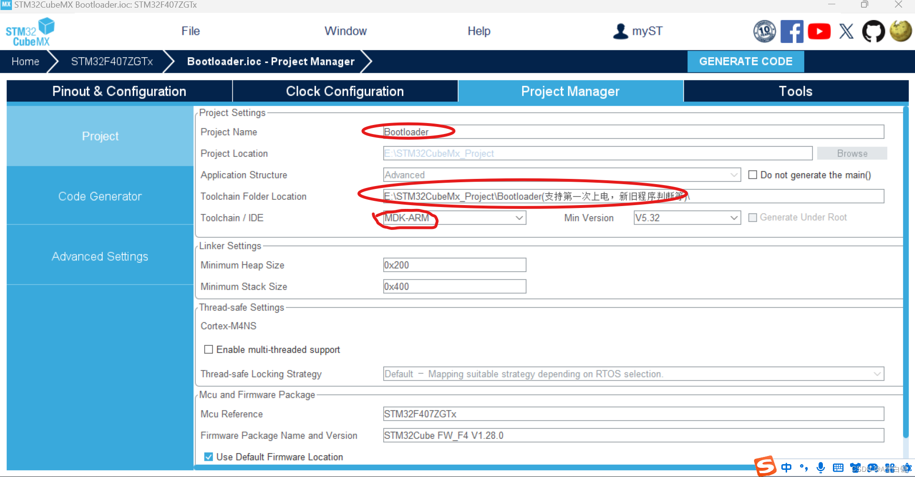Open Thread-safe Locking Strategy dropdown
Viewport: 915px width, 477px height.
click(x=878, y=374)
